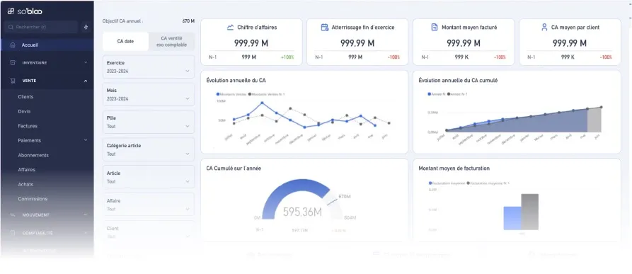Switch to CA ventilé exo comptable tab

171,41
